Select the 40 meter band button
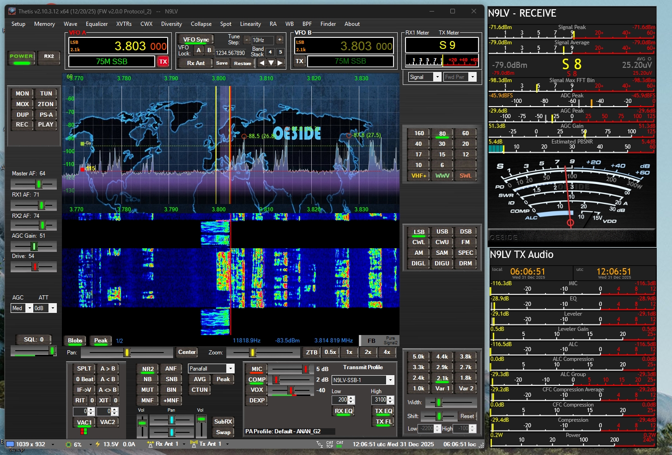 pos(418,144)
